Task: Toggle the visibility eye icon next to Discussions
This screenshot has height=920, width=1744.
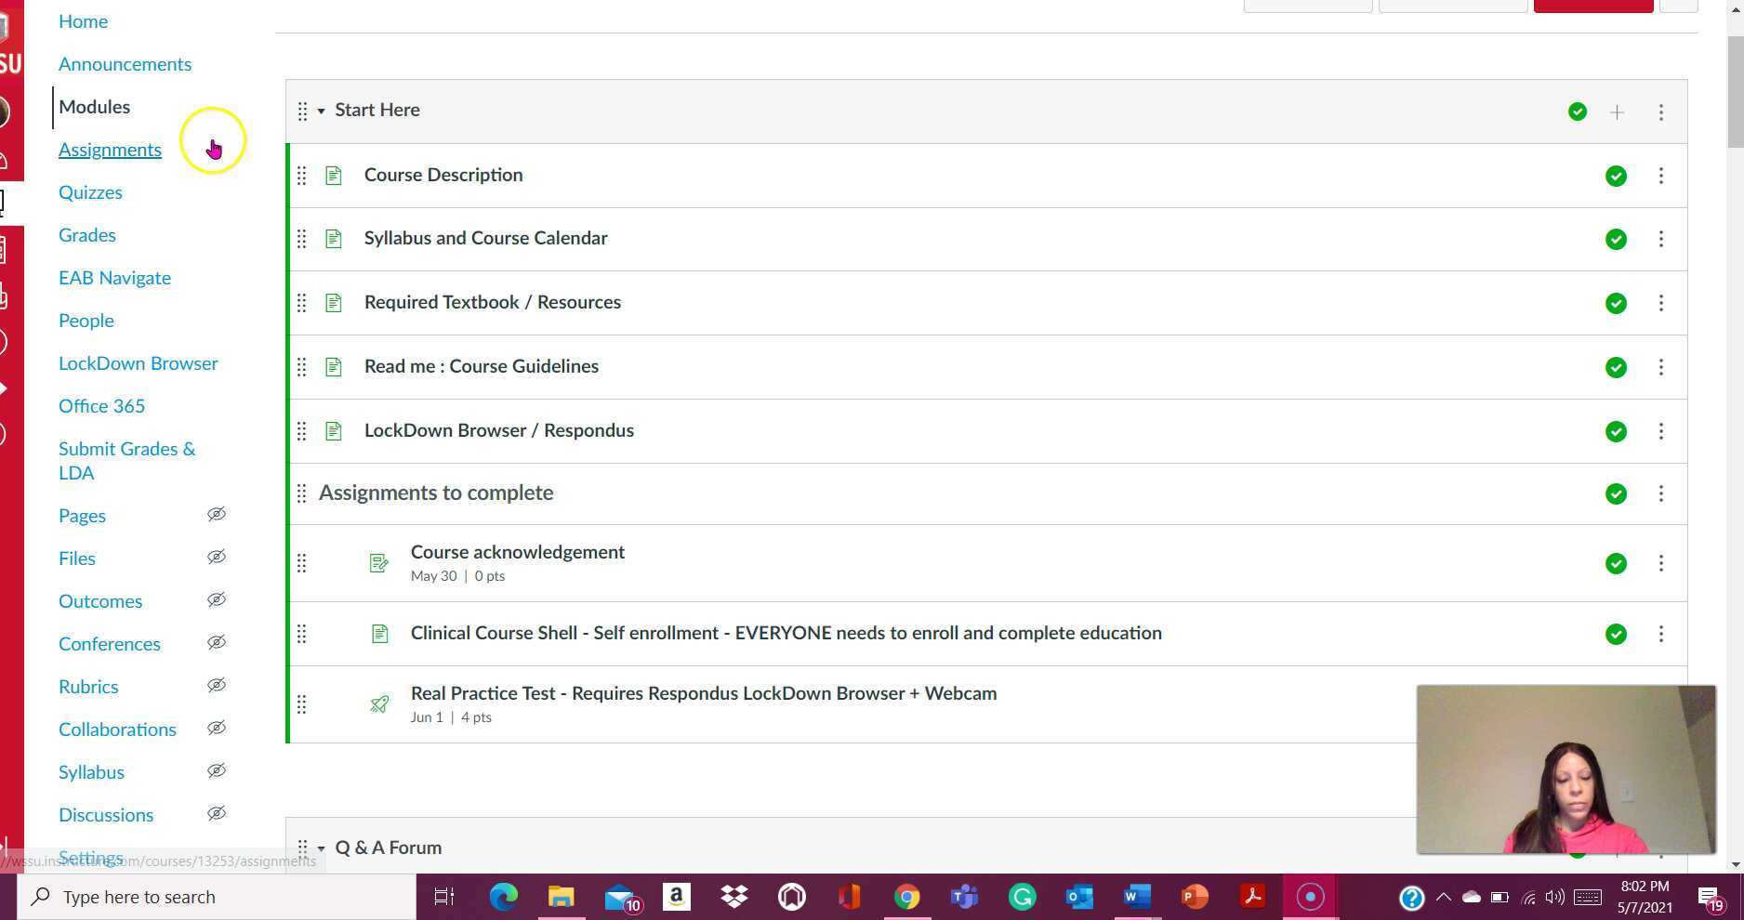Action: point(217,813)
